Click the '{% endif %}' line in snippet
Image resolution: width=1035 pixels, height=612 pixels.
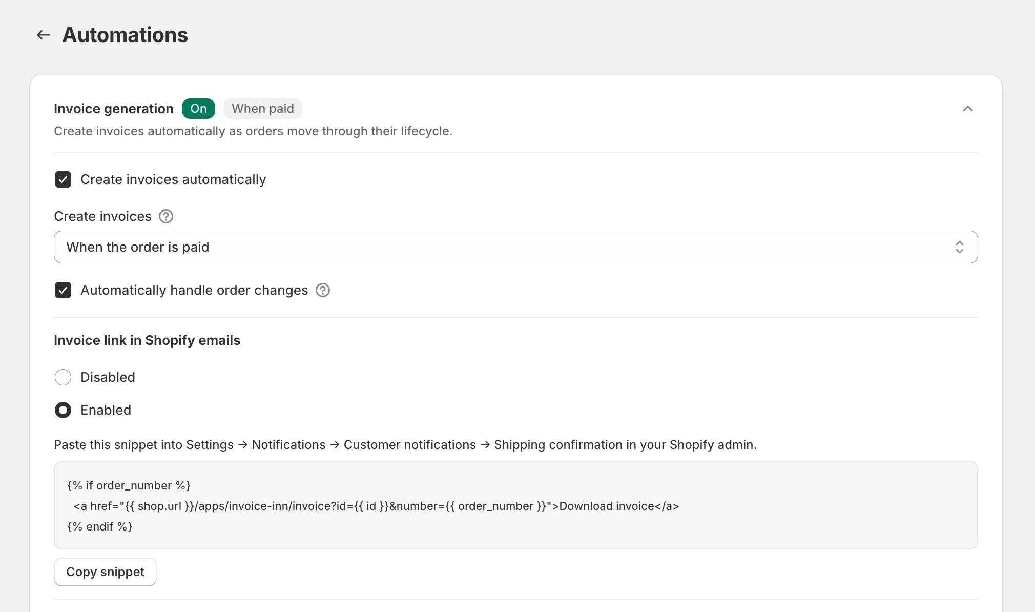(x=100, y=526)
